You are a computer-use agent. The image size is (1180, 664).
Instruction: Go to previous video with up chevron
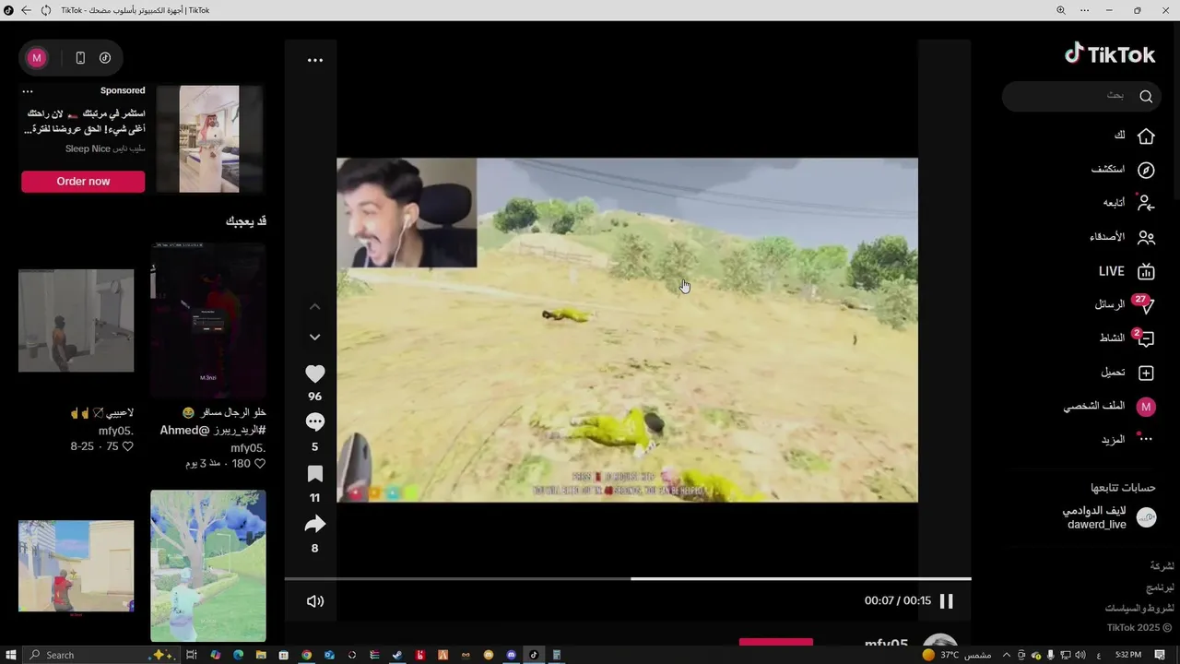315,306
